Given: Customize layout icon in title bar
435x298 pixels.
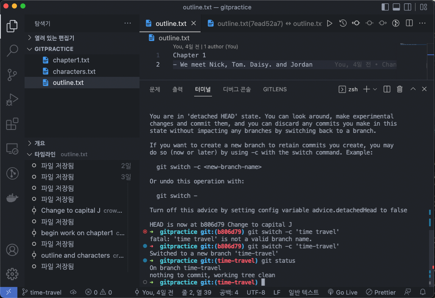Looking at the screenshot, I should tap(424, 7).
